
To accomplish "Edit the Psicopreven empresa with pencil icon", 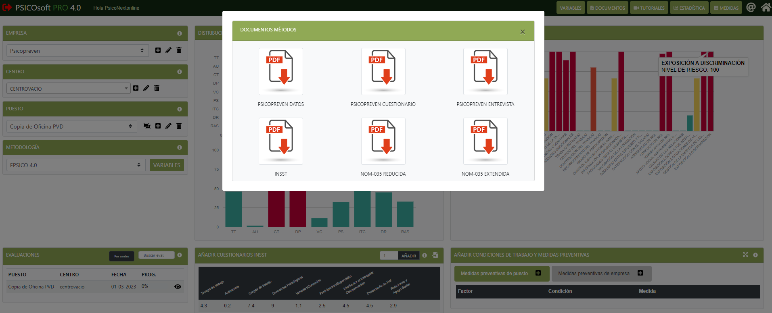I will (168, 50).
